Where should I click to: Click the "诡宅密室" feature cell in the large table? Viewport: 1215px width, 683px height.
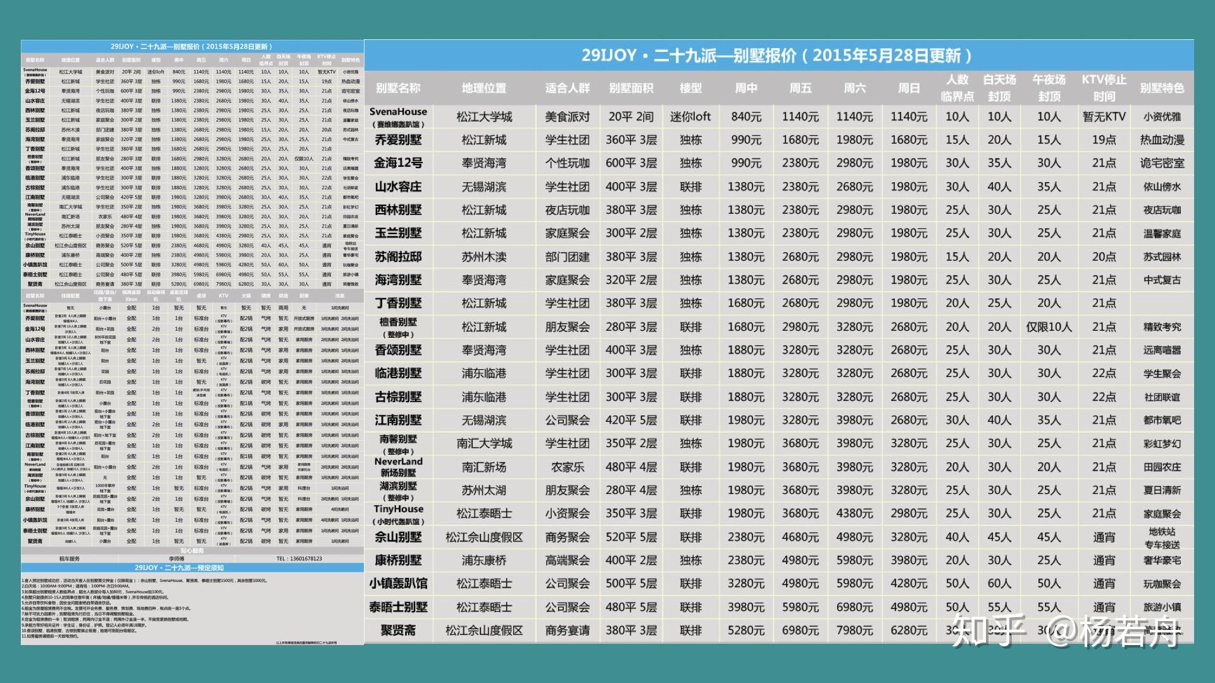[x=1162, y=163]
